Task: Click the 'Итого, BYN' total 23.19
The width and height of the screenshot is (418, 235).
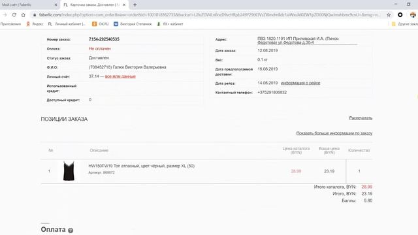Action: pyautogui.click(x=367, y=194)
